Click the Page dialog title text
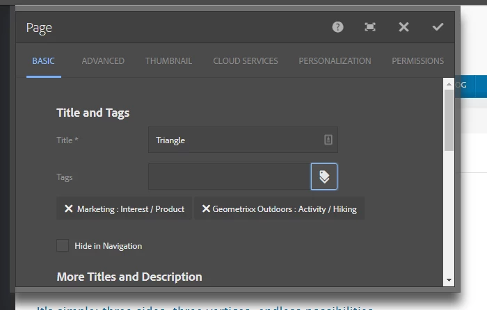 (x=39, y=28)
